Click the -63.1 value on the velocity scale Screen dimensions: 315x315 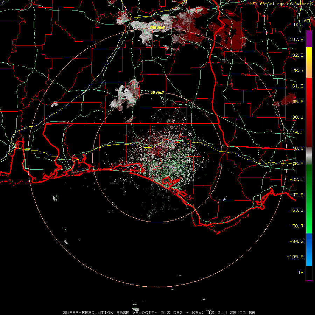296,210
